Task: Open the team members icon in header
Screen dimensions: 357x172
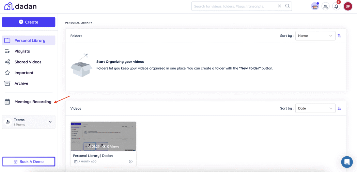Action: tap(326, 6)
